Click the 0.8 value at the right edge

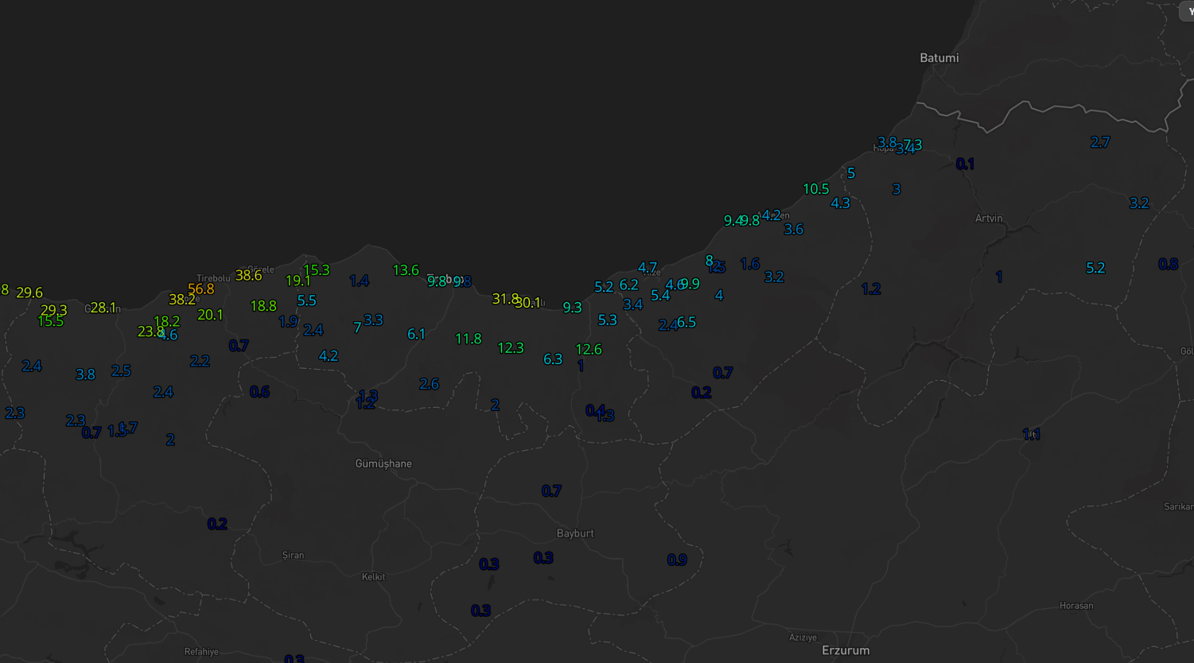pyautogui.click(x=1168, y=264)
